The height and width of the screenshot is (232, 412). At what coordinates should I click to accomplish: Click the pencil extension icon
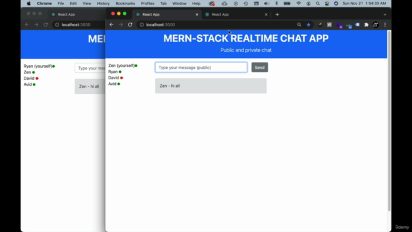[x=320, y=24]
